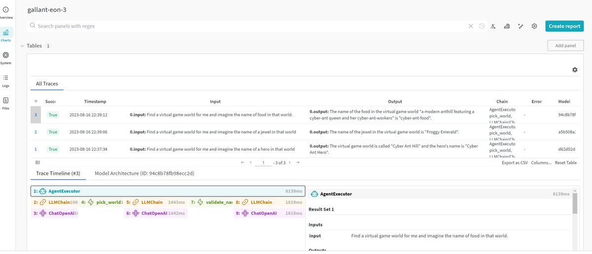Select span 3 ChatOpenAI in timeline
Viewport: 592px width, 254px height.
coord(55,213)
